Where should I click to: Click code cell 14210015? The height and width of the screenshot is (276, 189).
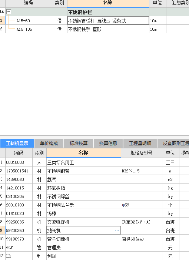tap(19, 188)
